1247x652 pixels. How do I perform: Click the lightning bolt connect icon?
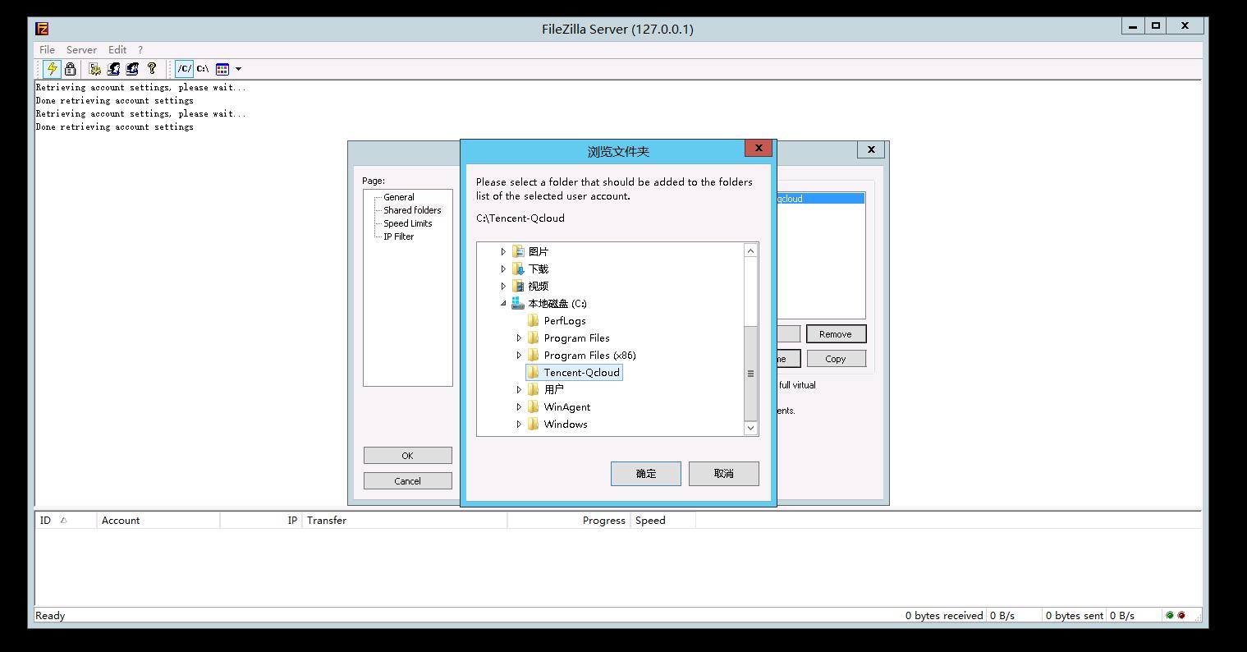(52, 69)
